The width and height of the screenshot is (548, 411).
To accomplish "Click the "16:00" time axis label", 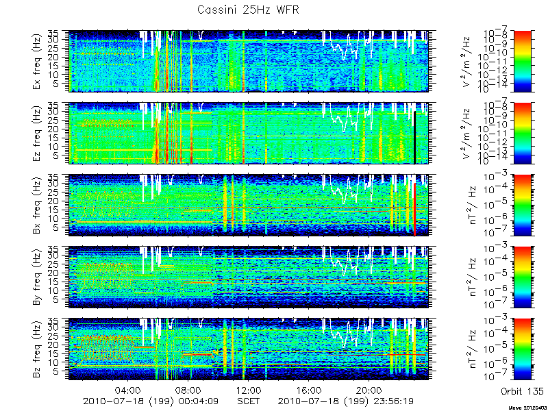I will coord(308,390).
